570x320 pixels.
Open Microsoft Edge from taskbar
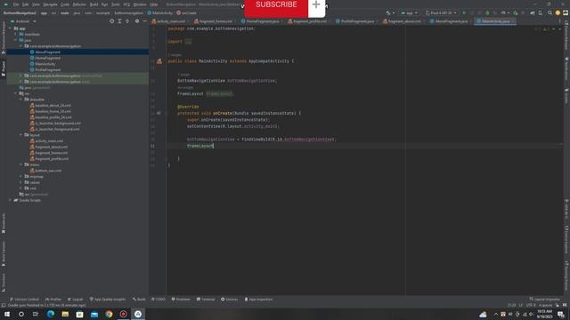(51, 314)
